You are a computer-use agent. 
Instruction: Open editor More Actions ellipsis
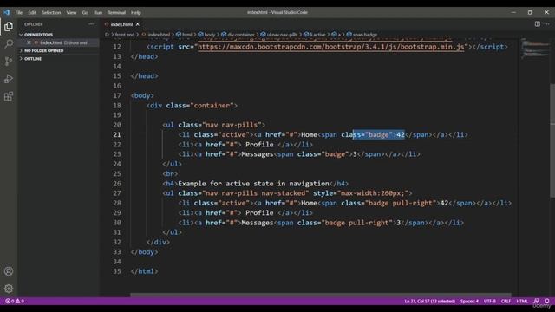click(547, 24)
